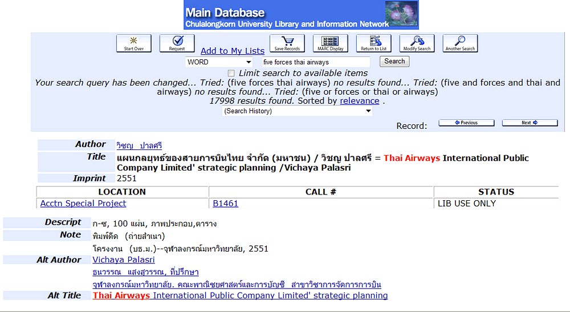This screenshot has width=570, height=312.
Task: Click the search query text field
Action: click(316, 62)
